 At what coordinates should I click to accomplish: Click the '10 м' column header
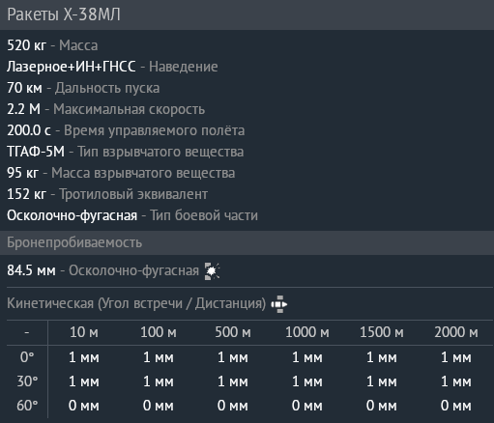point(84,332)
